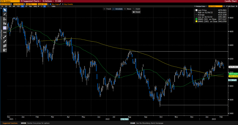The height and width of the screenshot is (125, 238).
Task: Select the pencil draw tool
Action: point(5,14)
